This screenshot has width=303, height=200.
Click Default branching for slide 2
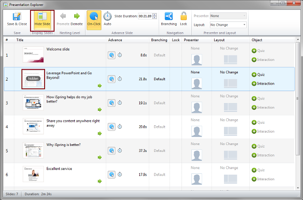click(x=159, y=79)
